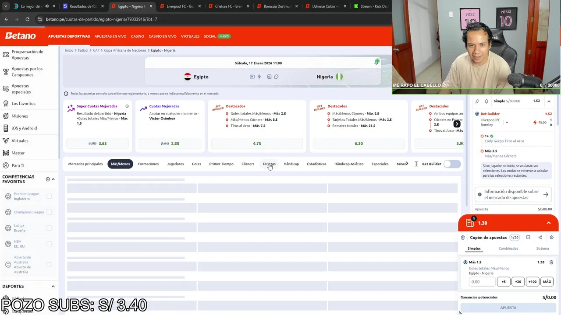561x315 pixels.
Task: Open Apuestas por los Campeones trophy icon
Action: [6, 72]
